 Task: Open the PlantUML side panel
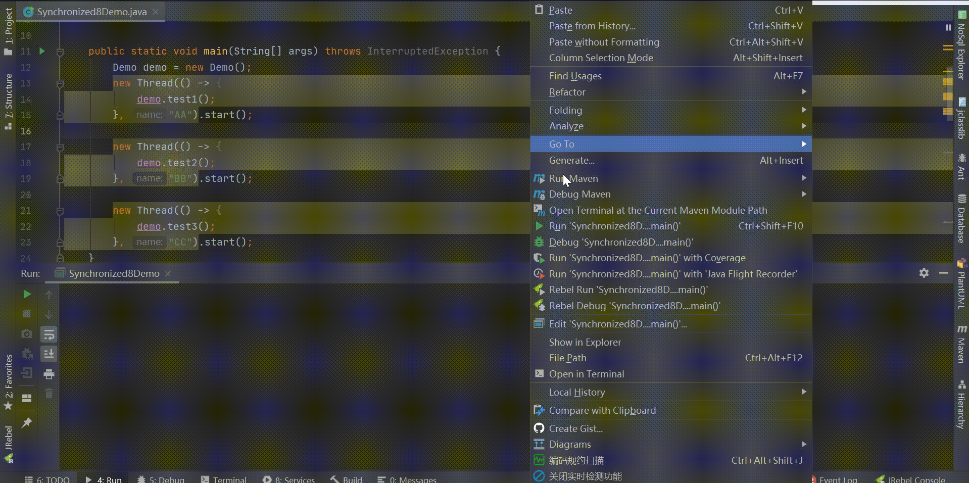tap(961, 284)
